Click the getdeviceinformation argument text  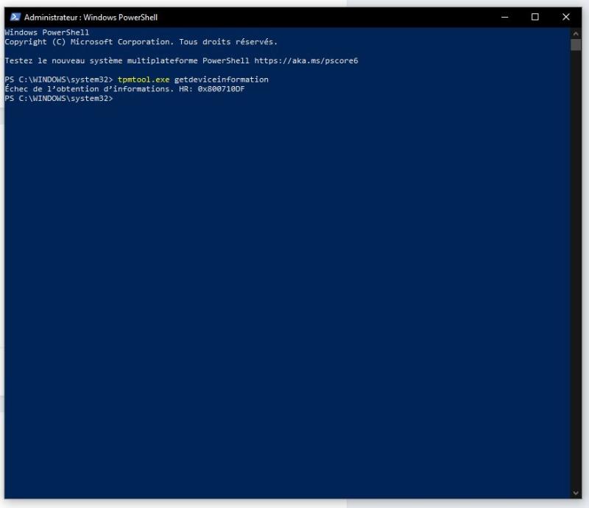(221, 80)
